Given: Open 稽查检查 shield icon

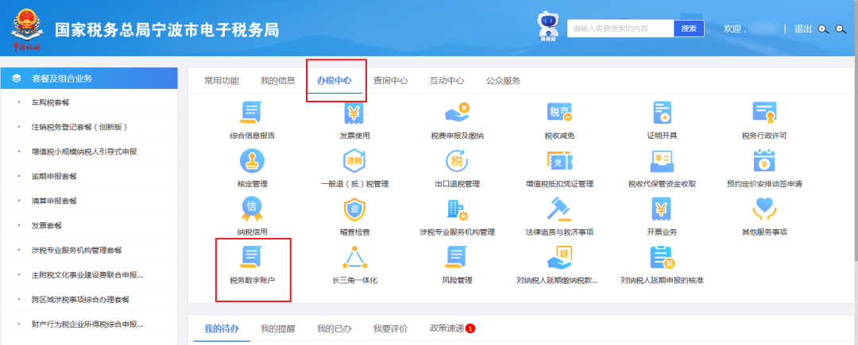Looking at the screenshot, I should coord(354,209).
